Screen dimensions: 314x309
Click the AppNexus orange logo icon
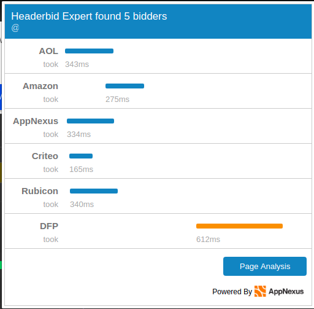260,291
